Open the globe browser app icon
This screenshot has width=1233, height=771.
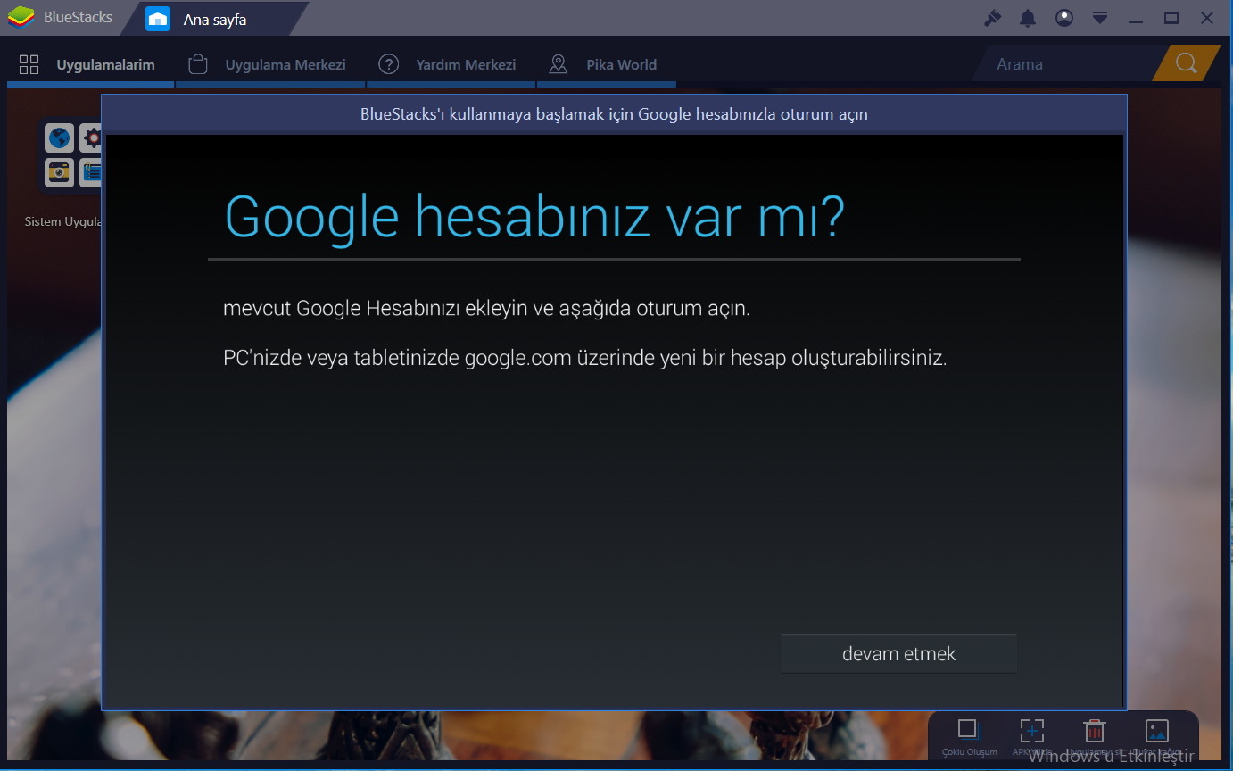click(x=59, y=138)
